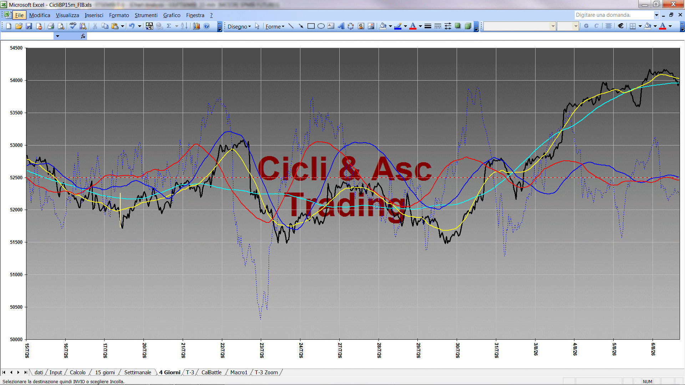This screenshot has height=385, width=685.
Task: Insert a diagram or organization chart
Action: (351, 26)
